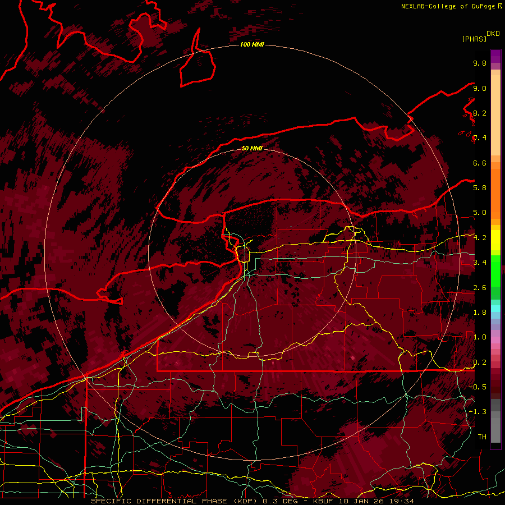Click the 9.8 color scale value

click(480, 63)
